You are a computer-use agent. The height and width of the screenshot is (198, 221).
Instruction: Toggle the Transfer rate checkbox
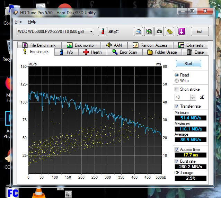177,106
